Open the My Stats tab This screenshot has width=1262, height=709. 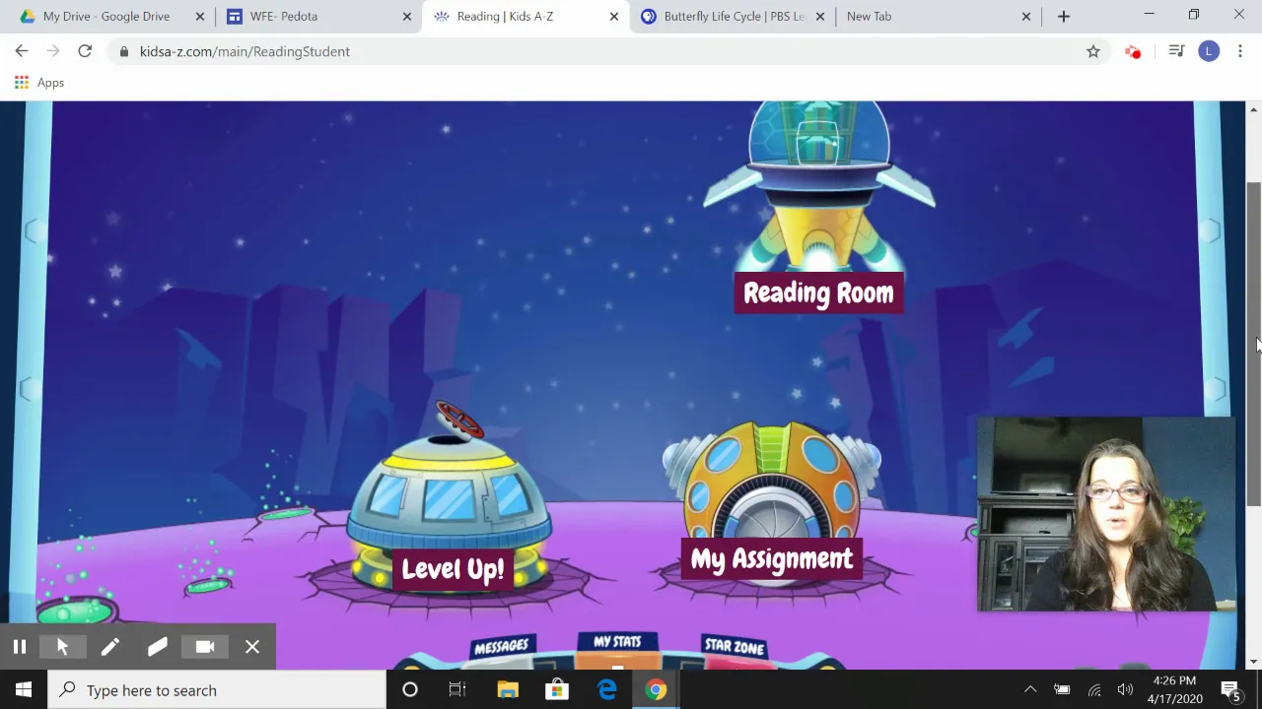617,644
